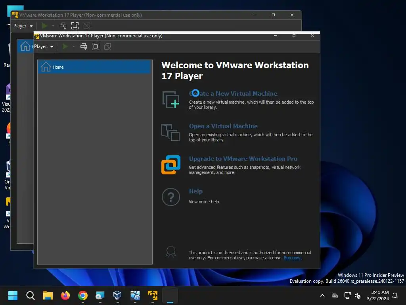This screenshot has height=305, width=406.
Task: Click the Open a Virtual Machine icon
Action: [170, 132]
